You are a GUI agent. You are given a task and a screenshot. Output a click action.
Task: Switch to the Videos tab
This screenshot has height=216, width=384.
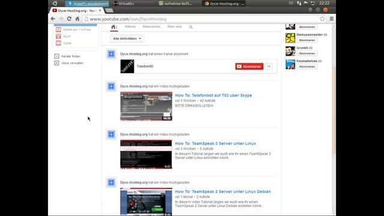(x=130, y=26)
